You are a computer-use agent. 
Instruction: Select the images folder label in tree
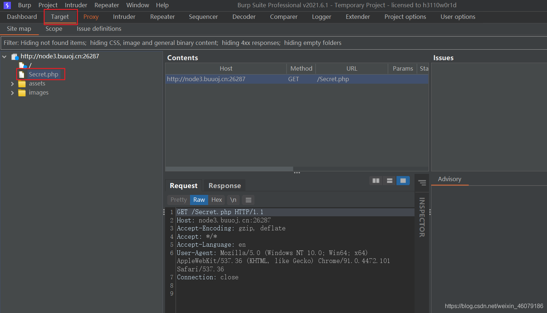(39, 93)
